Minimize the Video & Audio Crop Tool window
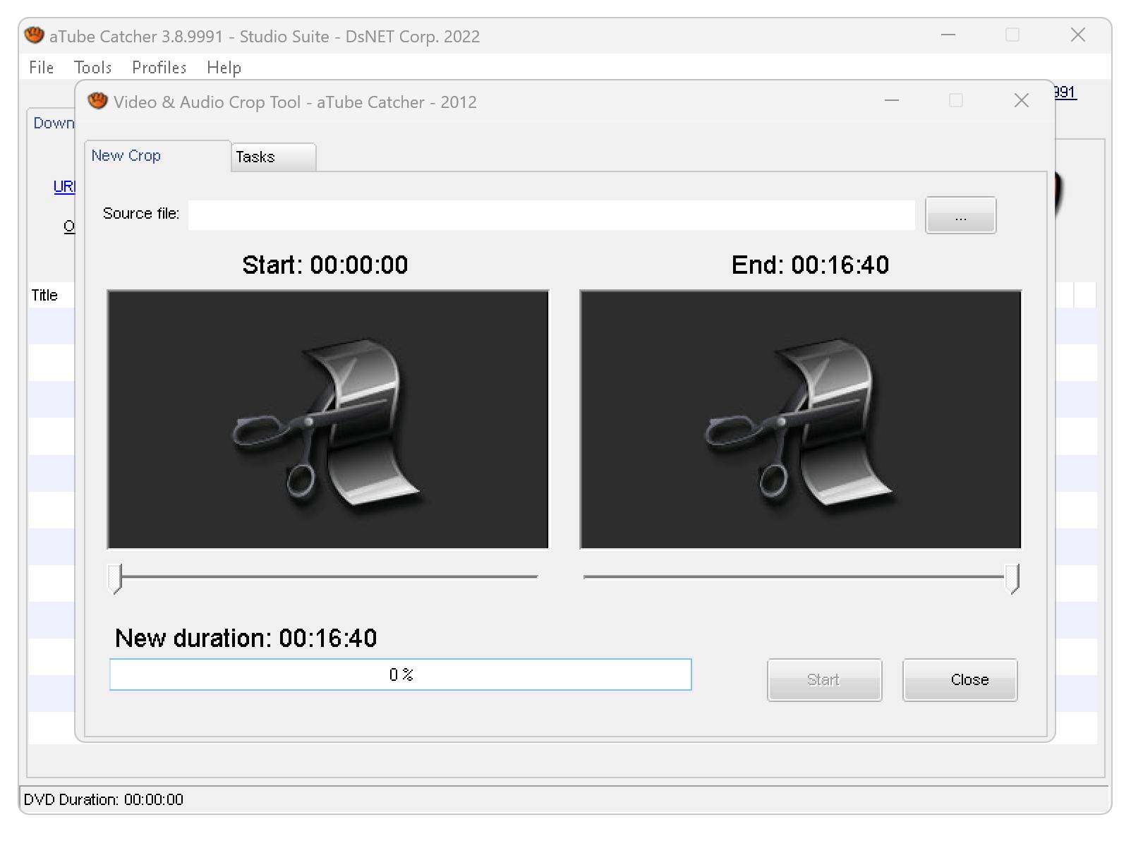The width and height of the screenshot is (1143, 841). click(892, 101)
